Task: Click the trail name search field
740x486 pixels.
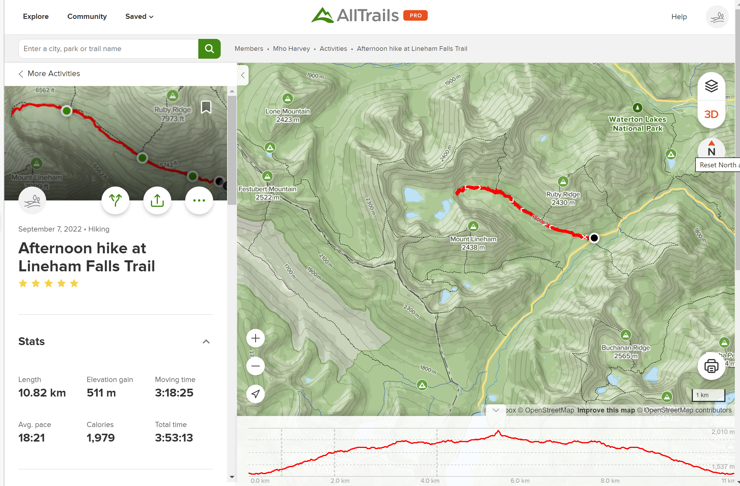Action: pyautogui.click(x=108, y=49)
